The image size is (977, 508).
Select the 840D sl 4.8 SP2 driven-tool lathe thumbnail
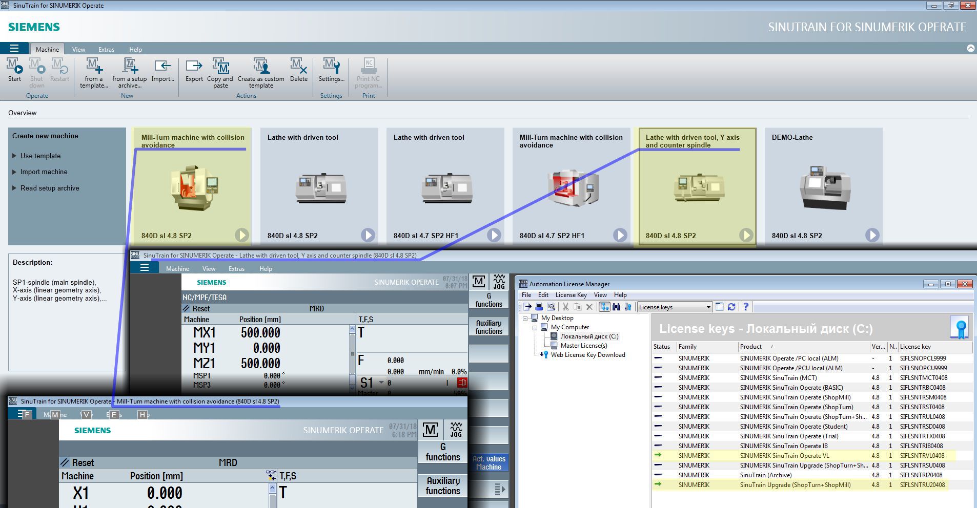(x=320, y=187)
